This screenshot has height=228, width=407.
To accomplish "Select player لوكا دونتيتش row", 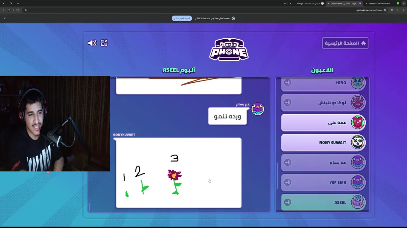I will (323, 103).
